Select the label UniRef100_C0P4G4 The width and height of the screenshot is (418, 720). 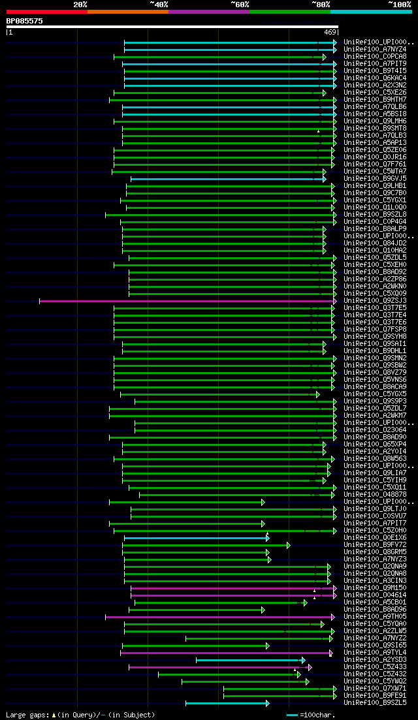pyautogui.click(x=376, y=222)
